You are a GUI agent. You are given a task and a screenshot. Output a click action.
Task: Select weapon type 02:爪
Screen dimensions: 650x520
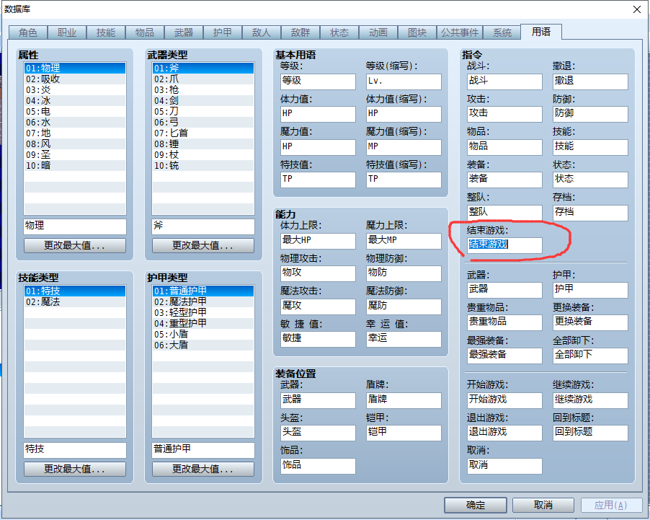tap(203, 79)
